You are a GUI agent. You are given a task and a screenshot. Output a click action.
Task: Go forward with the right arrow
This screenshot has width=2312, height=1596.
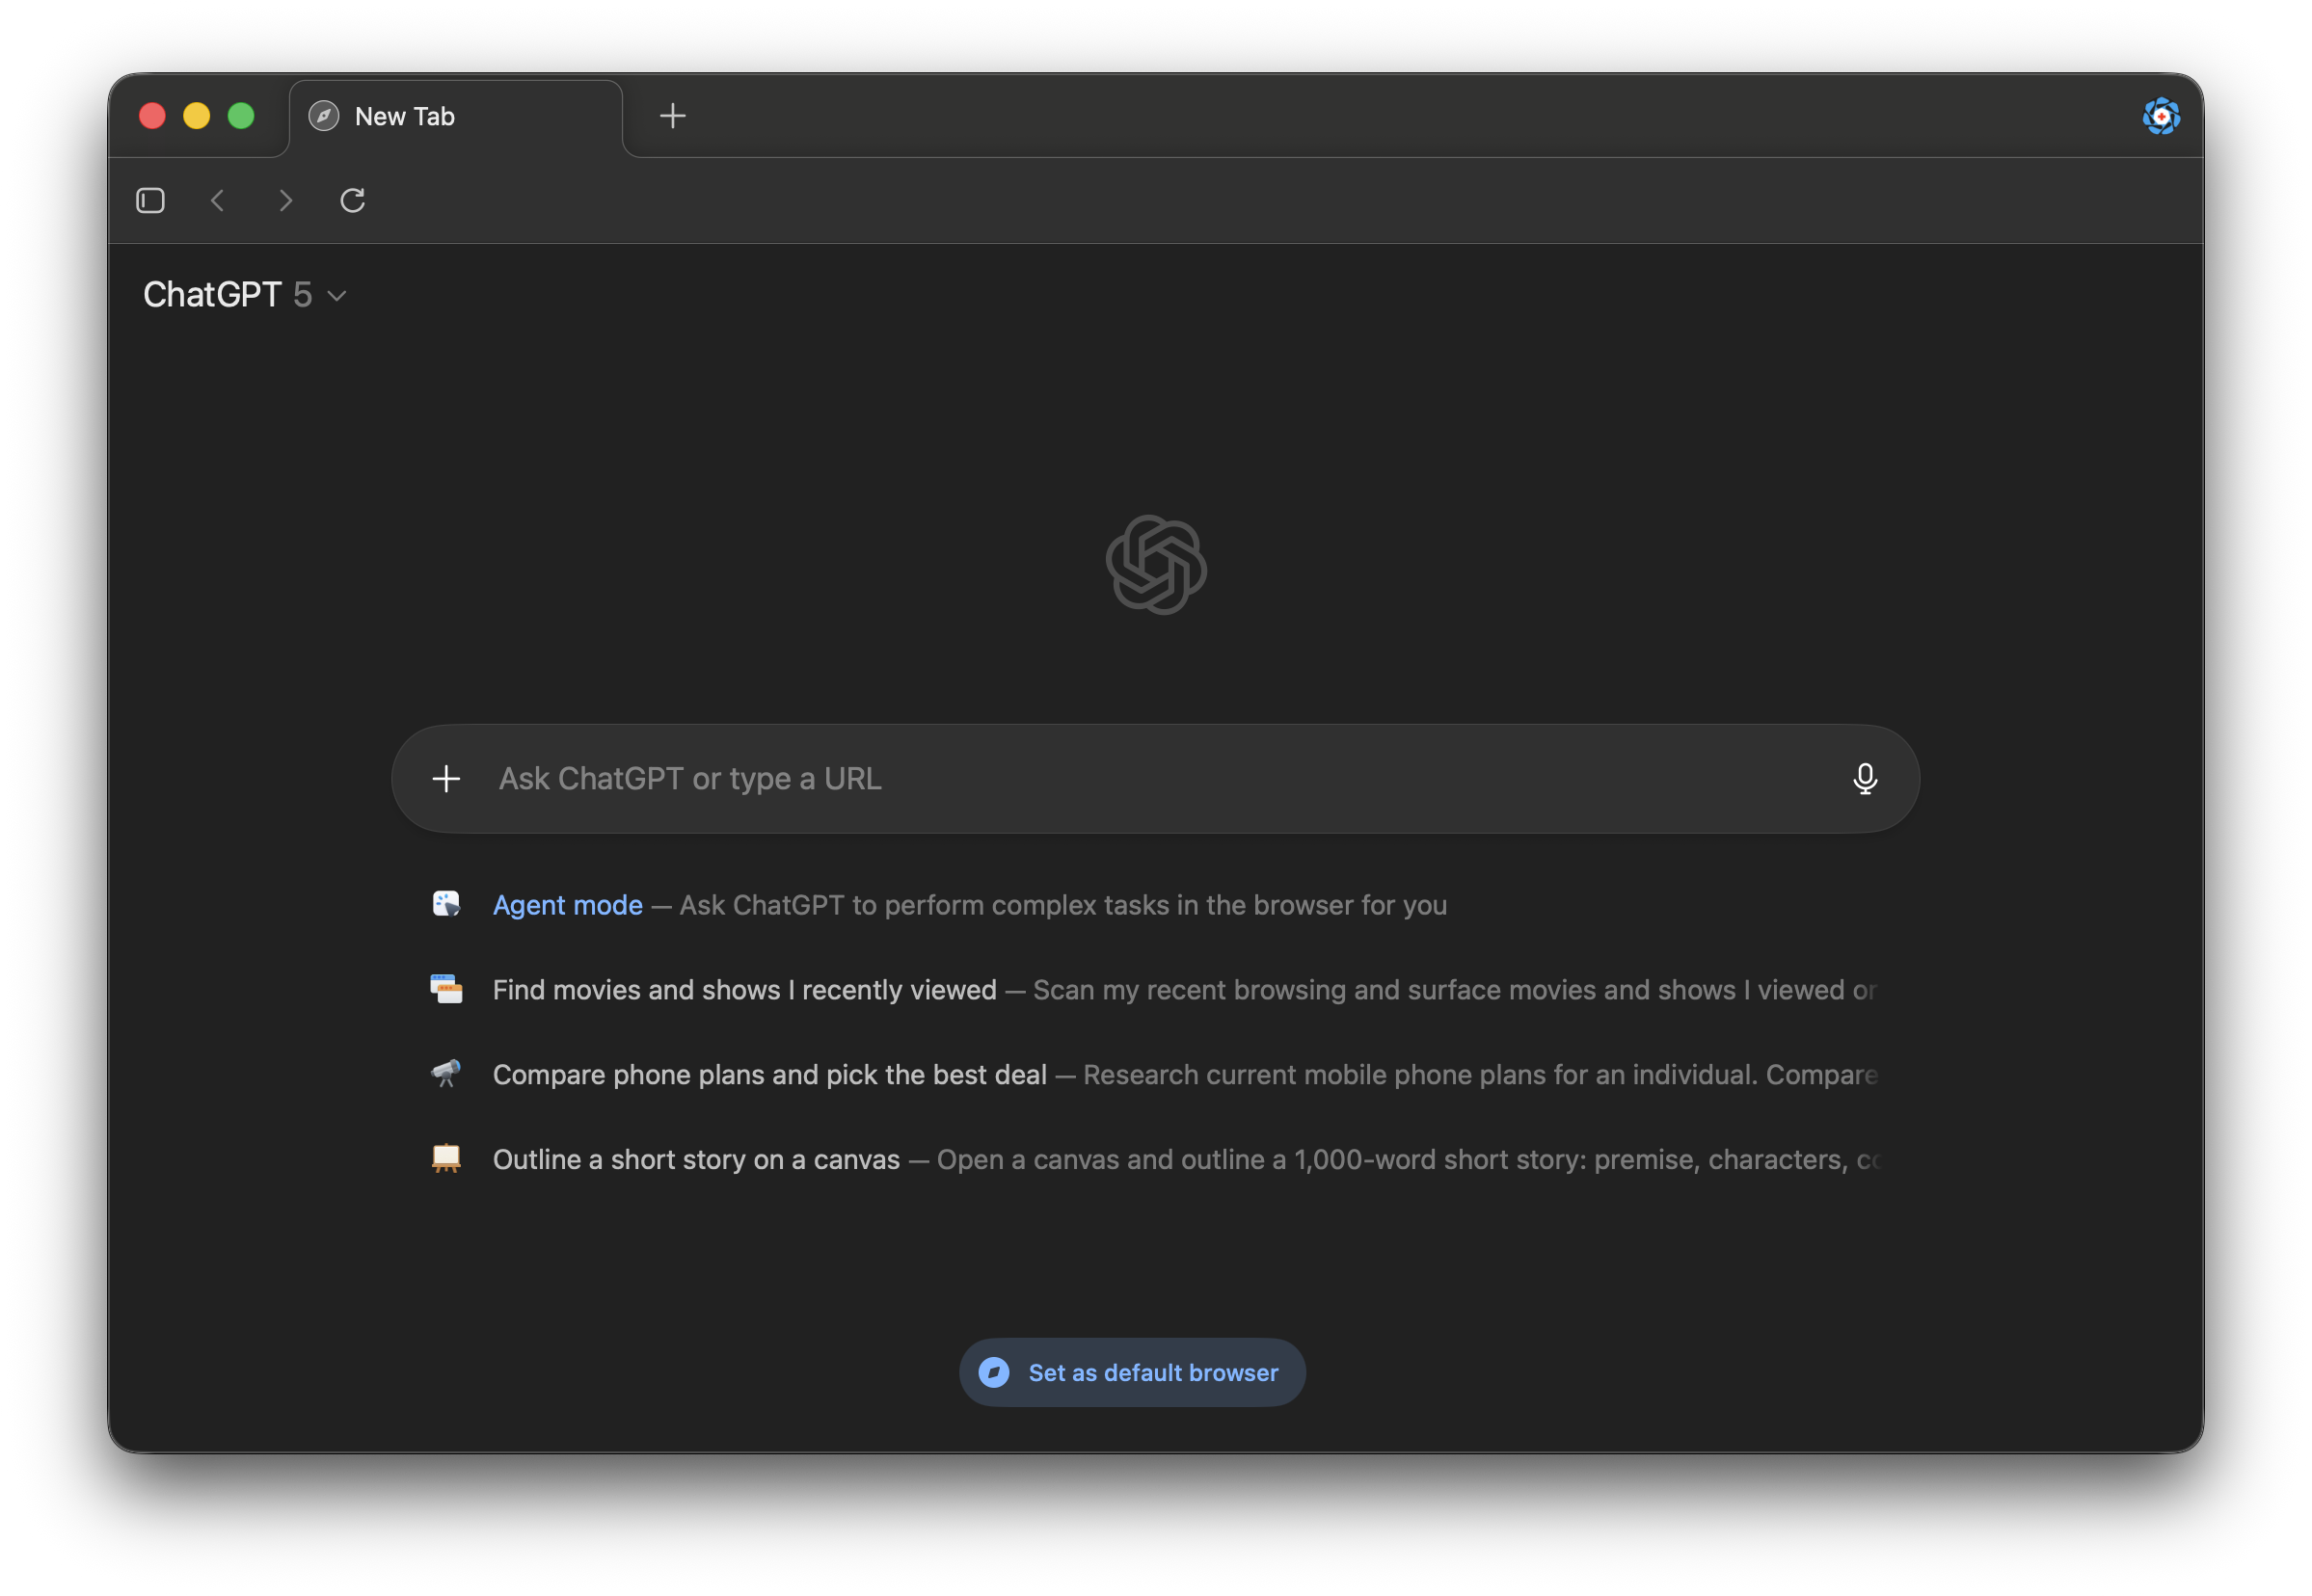[x=285, y=201]
